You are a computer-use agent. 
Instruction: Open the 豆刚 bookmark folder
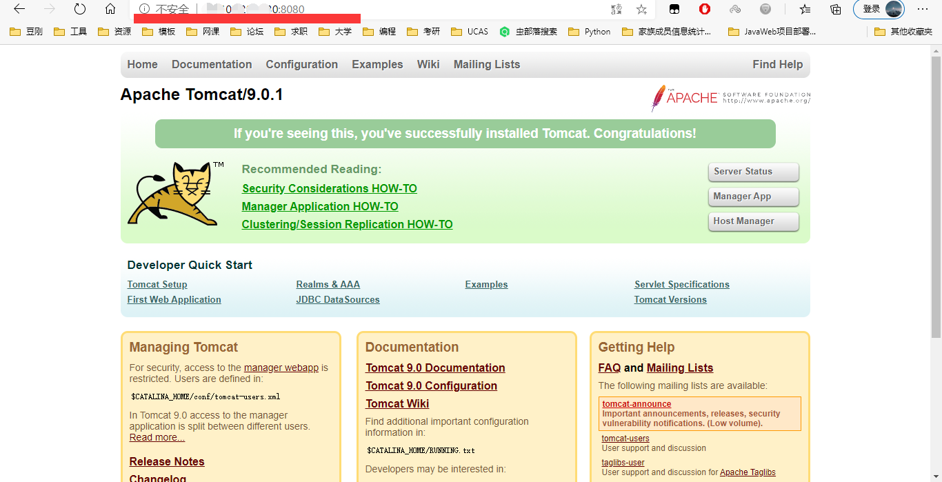[26, 32]
